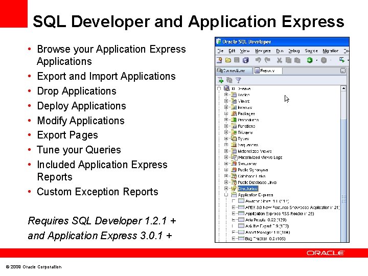Select the Database Links tree item
Image resolution: width=368 pixels, height=276 pixels.
pyautogui.click(x=251, y=176)
